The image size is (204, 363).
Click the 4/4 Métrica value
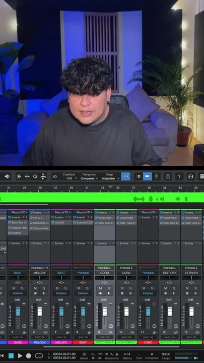click(127, 354)
